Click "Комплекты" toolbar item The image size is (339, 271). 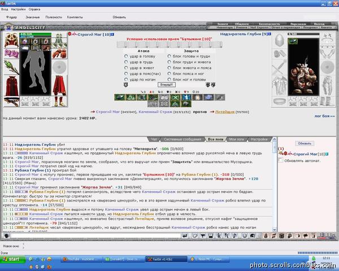coord(75,17)
